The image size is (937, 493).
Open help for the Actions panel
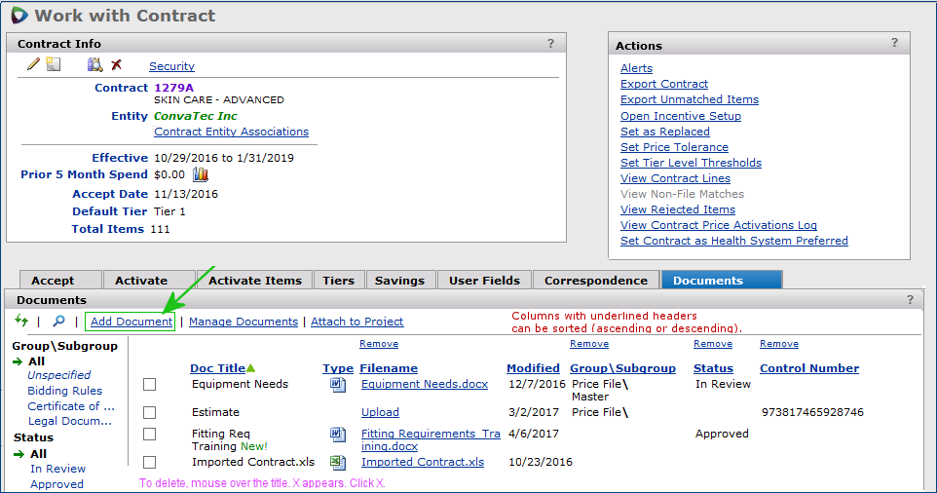(x=894, y=43)
